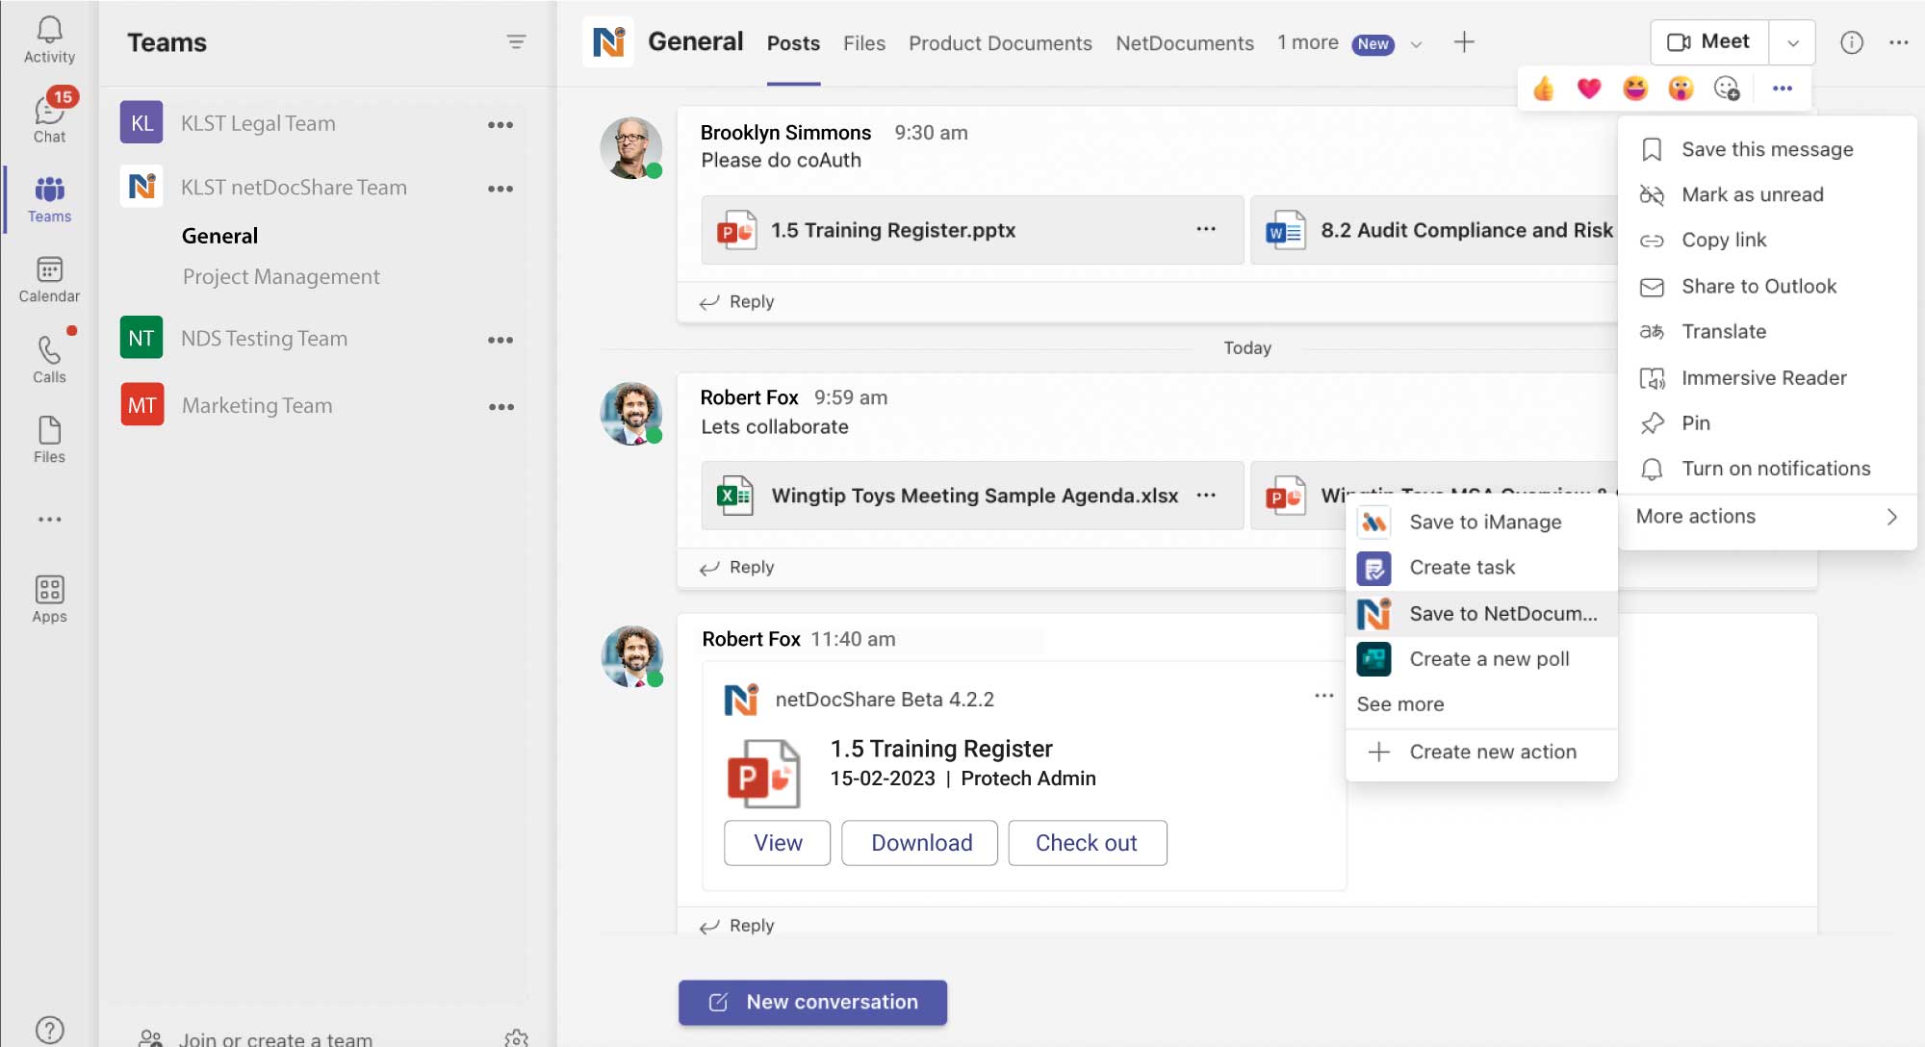Open options for 1.5 Training Register.pptx attachment
The height and width of the screenshot is (1047, 1925).
(x=1206, y=229)
